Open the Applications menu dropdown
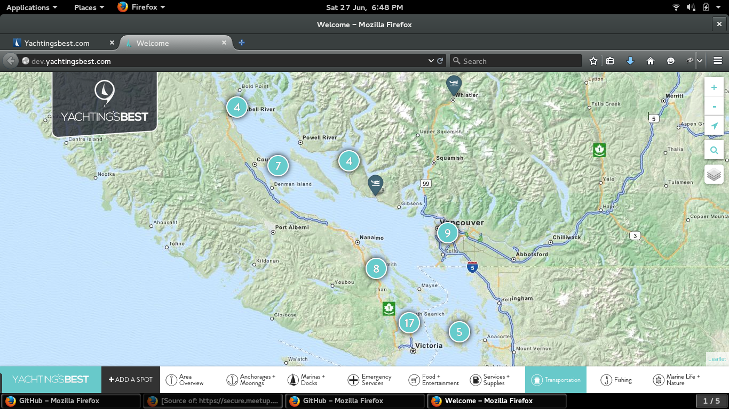 31,7
